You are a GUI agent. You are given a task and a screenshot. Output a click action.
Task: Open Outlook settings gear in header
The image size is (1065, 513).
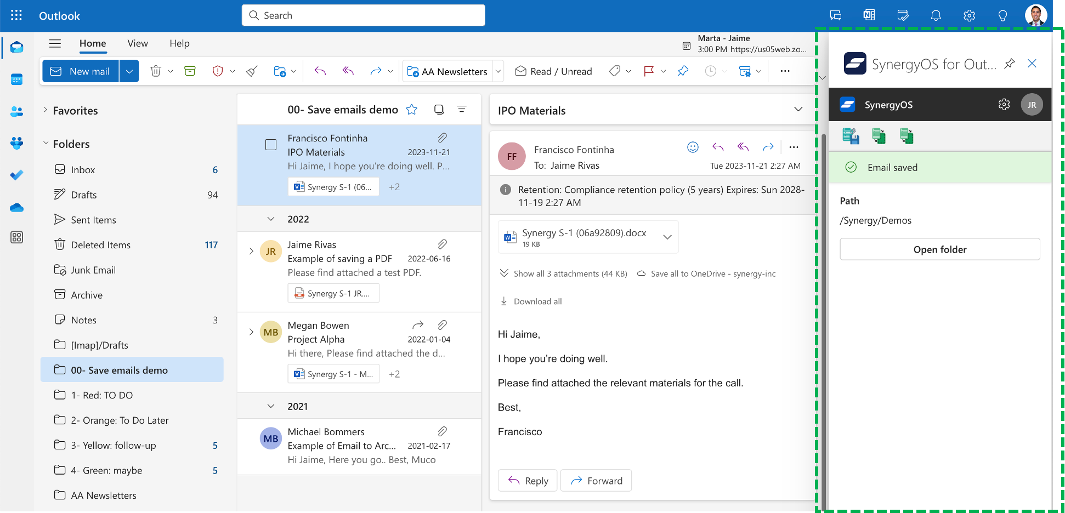tap(969, 15)
